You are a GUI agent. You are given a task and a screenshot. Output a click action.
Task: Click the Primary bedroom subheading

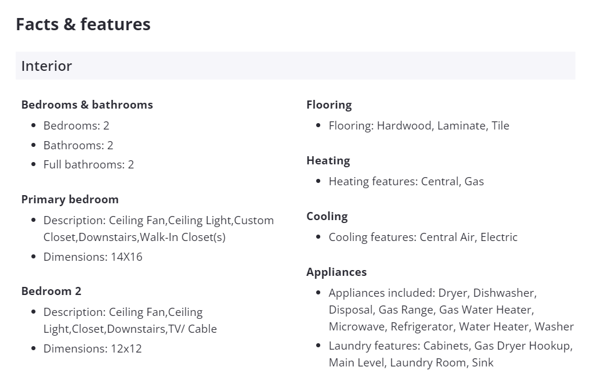70,200
